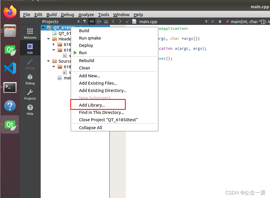Collapse the Headers folder node
Image resolution: width=270 pixels, height=198 pixels.
49,39
